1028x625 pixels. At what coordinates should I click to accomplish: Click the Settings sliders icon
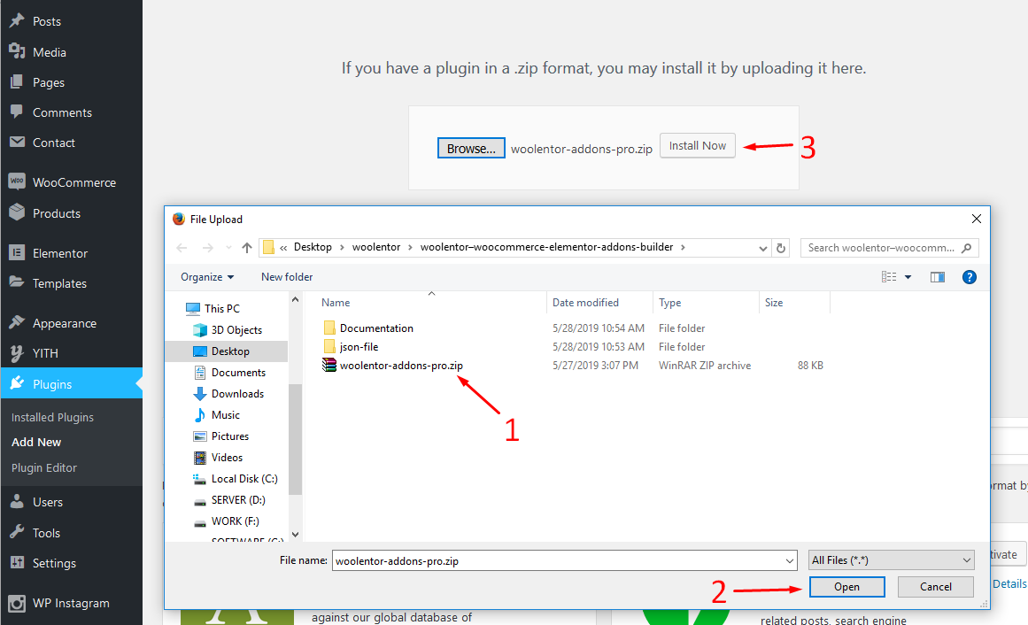(17, 563)
